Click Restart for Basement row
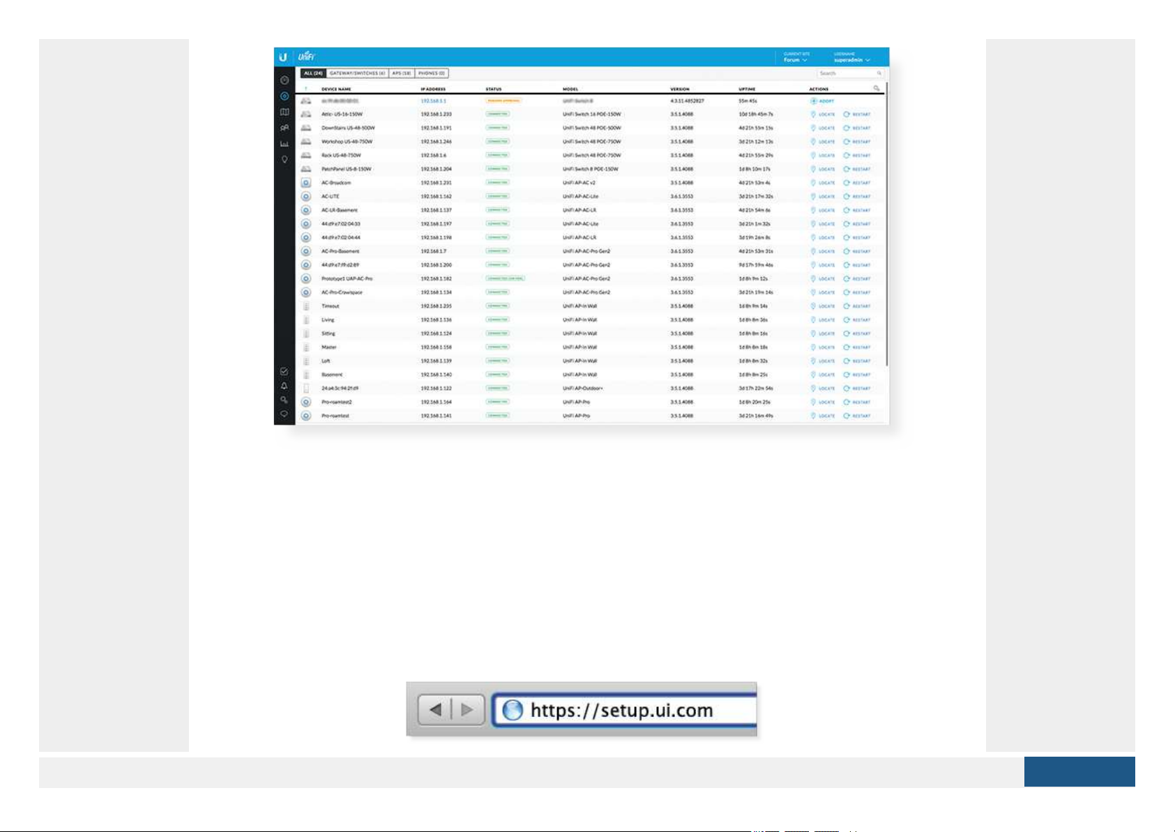Screen dimensions: 1175x832 pos(857,375)
